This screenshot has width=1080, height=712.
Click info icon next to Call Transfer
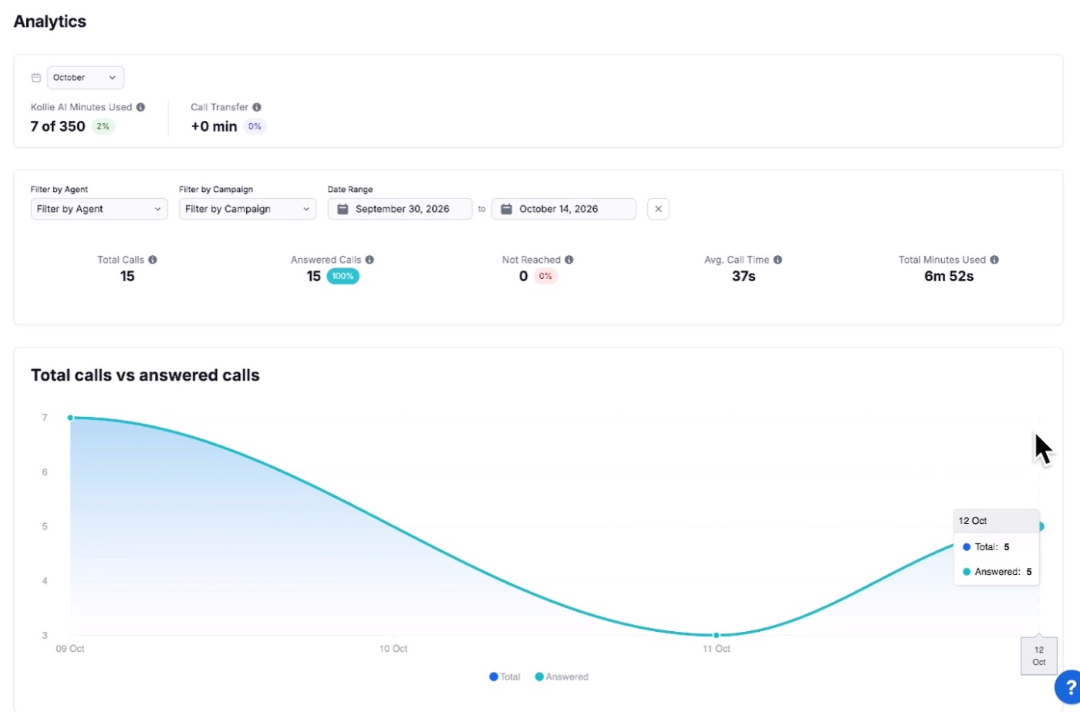click(257, 107)
